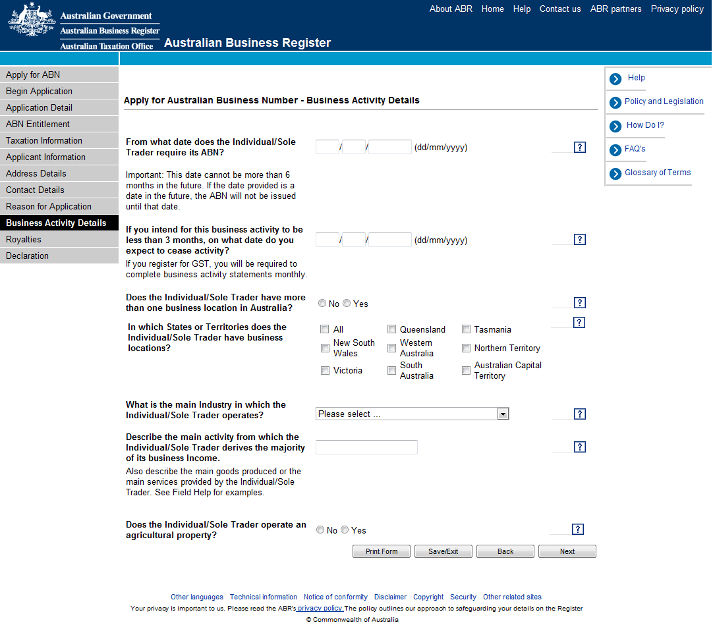Click help icon for ABN start date

tap(579, 148)
